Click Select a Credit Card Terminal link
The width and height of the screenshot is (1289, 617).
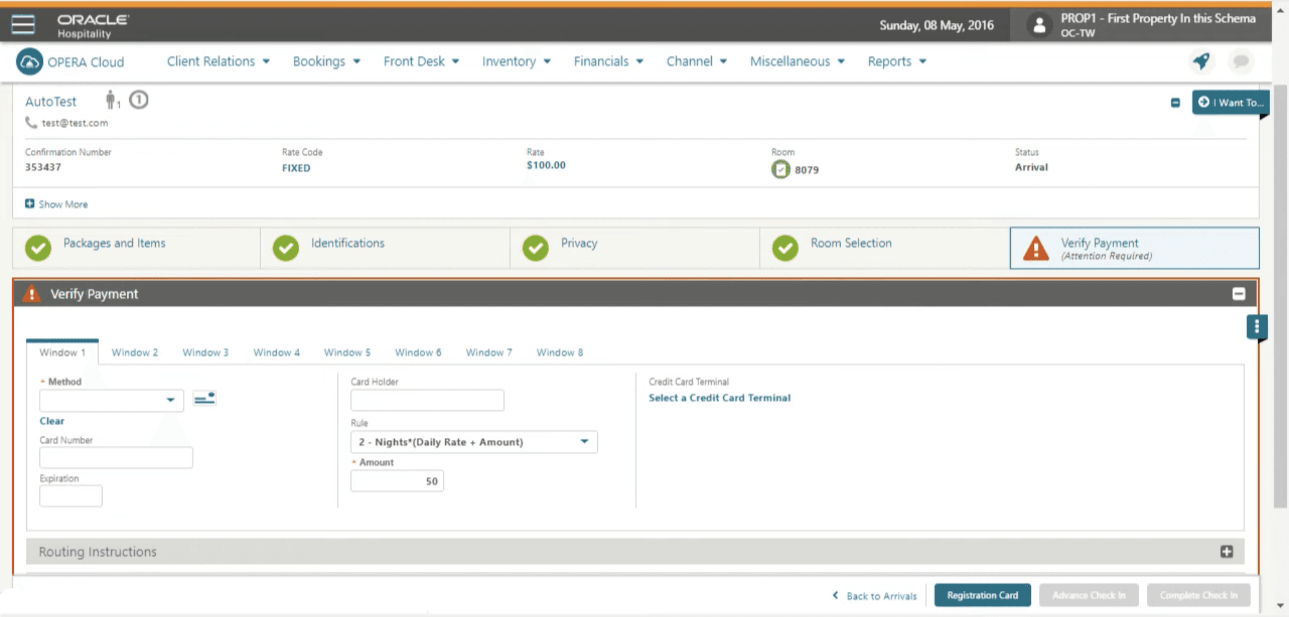719,398
